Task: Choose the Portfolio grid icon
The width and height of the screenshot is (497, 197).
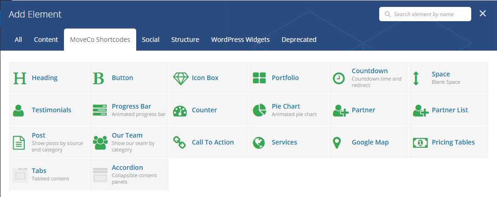Action: point(259,78)
